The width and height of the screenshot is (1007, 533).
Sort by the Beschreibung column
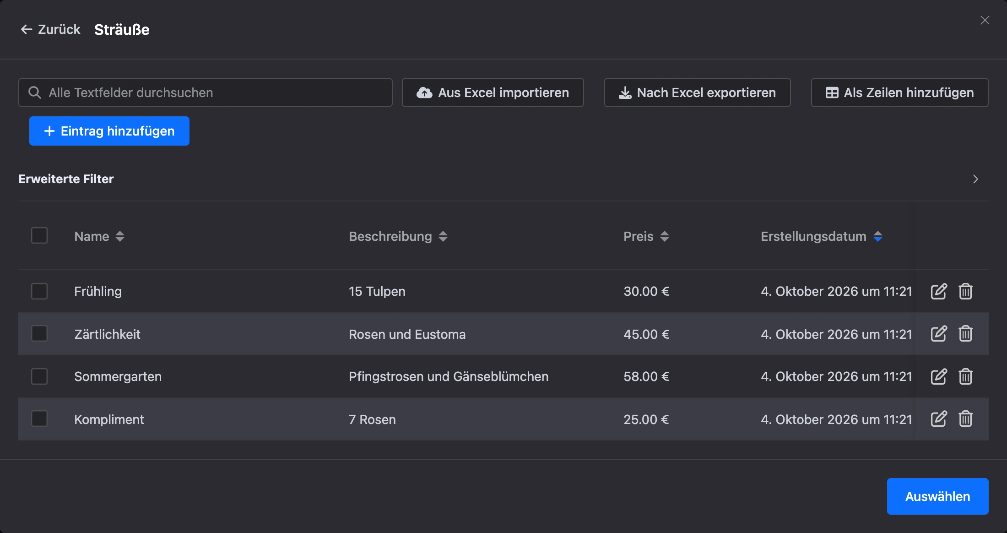pos(398,236)
